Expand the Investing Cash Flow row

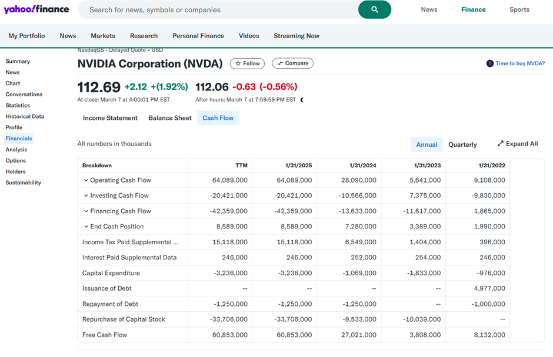click(x=86, y=196)
